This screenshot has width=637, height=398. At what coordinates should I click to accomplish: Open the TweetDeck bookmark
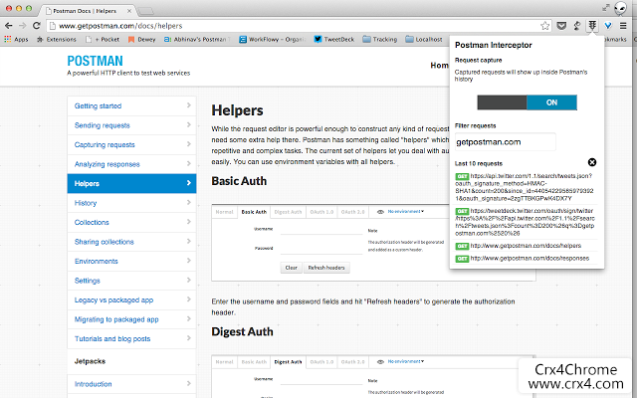[334, 39]
